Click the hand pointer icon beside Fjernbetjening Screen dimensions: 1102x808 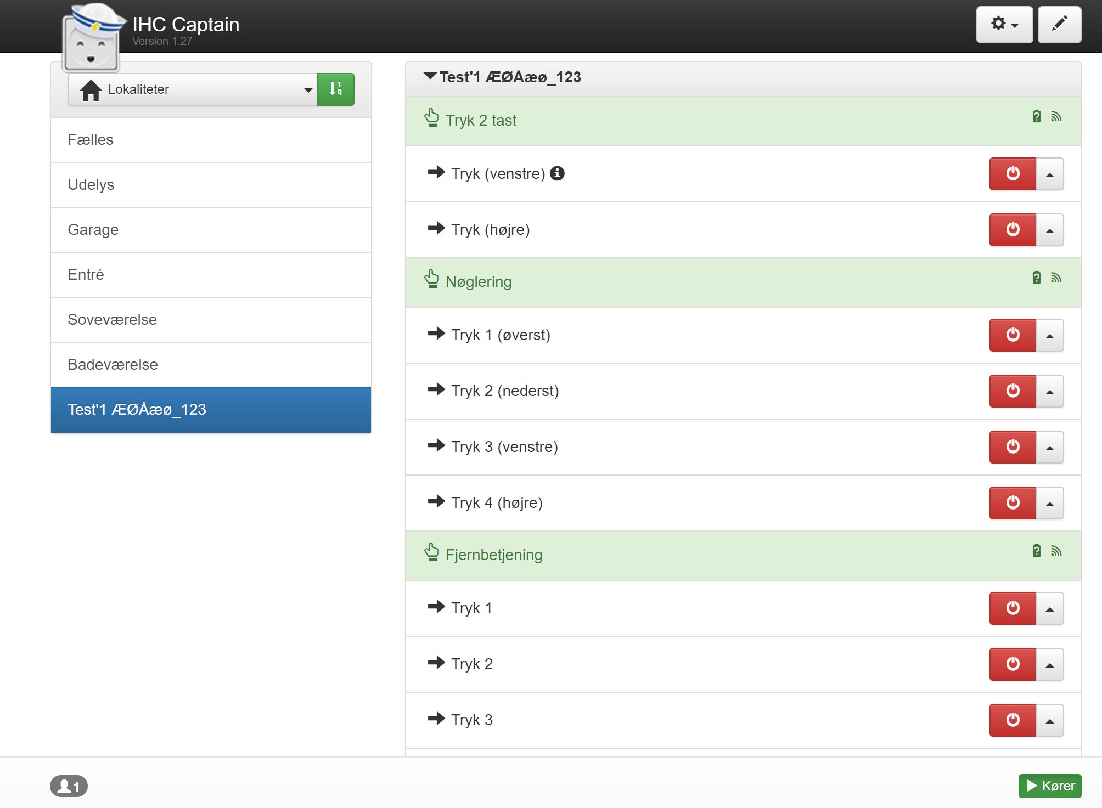pyautogui.click(x=432, y=552)
